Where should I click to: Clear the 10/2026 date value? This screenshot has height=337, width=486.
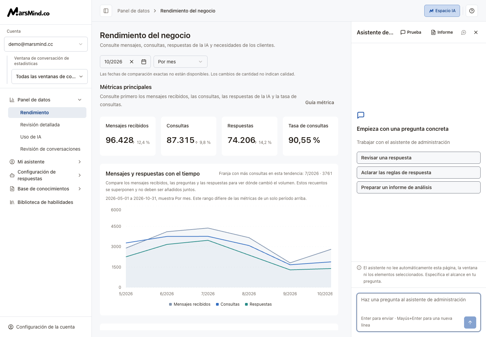132,62
